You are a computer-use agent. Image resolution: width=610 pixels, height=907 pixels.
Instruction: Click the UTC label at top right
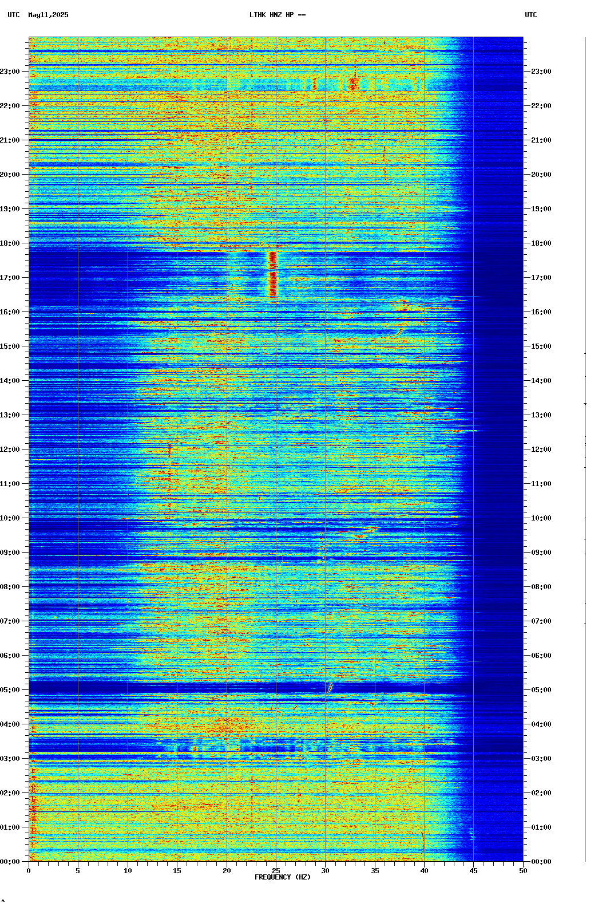click(531, 15)
